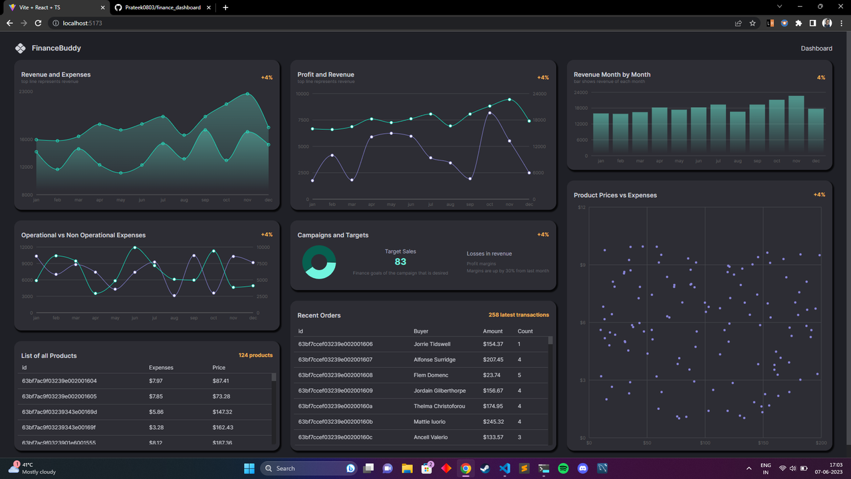Screen dimensions: 851x479
Task: Click the "$245.32" amount cell
Action: pos(493,422)
